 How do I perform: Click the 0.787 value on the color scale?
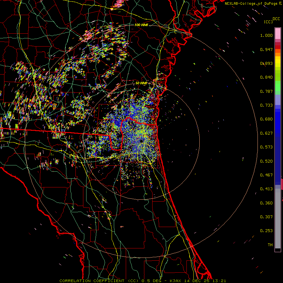(266, 91)
